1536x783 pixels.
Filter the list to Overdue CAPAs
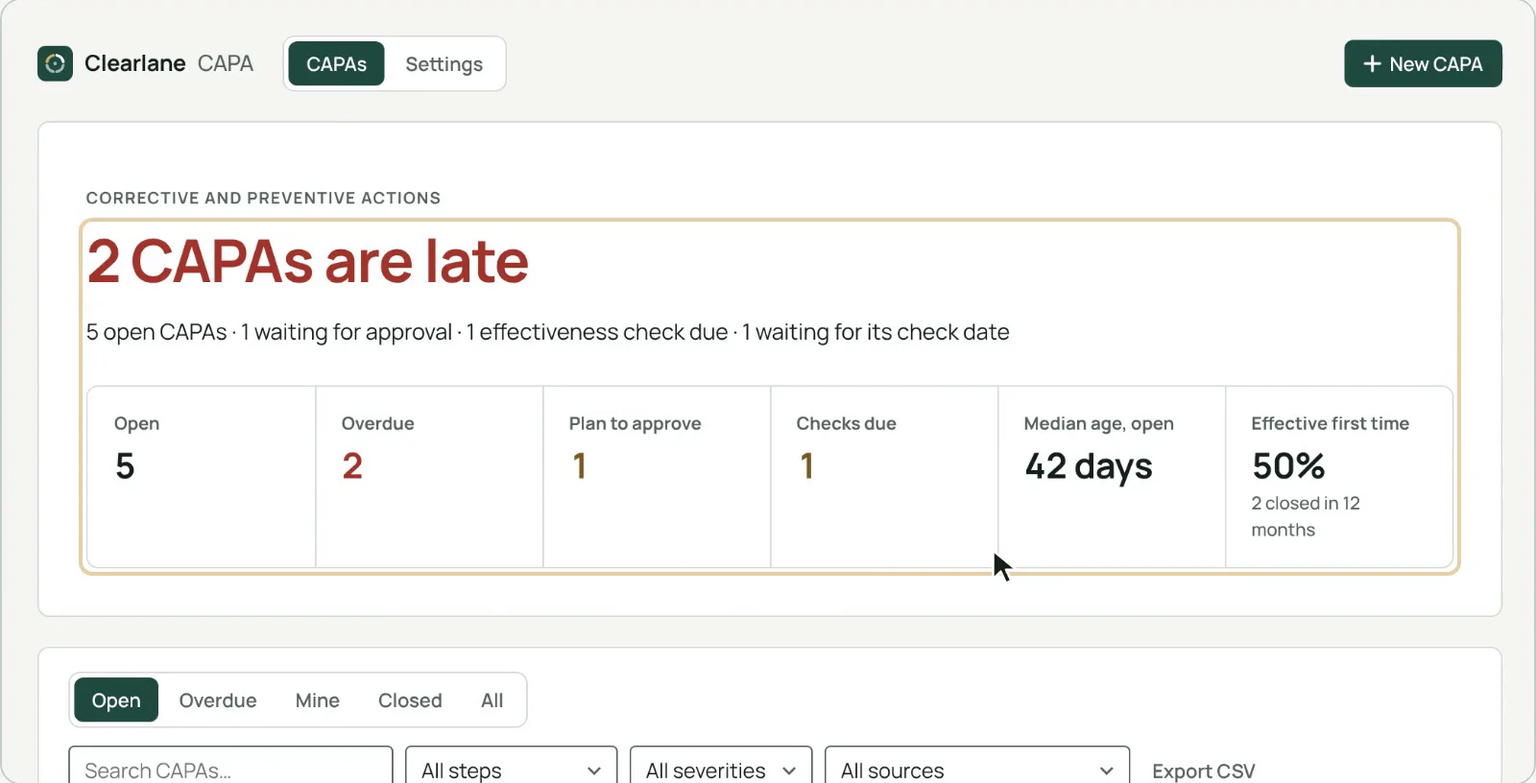point(218,700)
